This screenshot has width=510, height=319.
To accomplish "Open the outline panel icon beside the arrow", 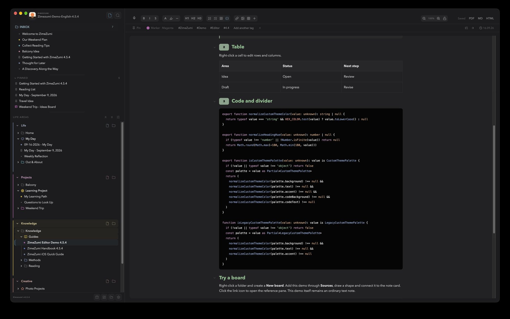I will 466,28.
